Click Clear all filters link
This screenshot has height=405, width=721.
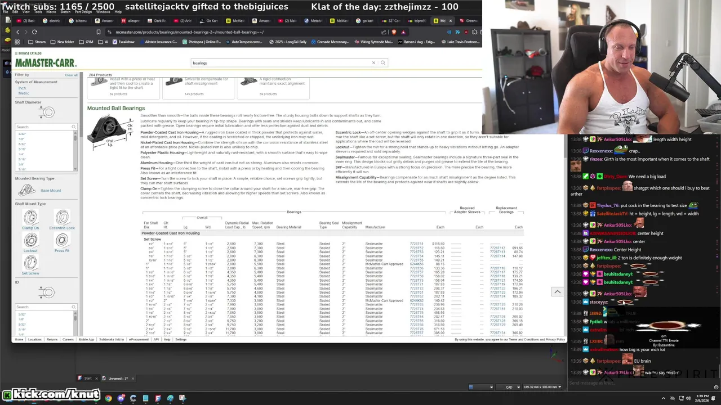71,75
